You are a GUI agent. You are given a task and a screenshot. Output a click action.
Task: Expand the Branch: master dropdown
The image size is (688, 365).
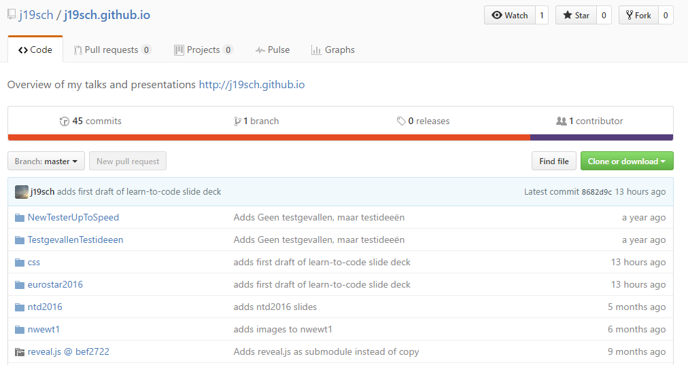coord(46,161)
